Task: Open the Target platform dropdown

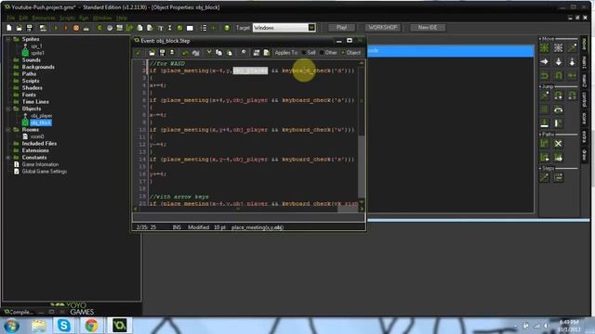Action: 311,28
